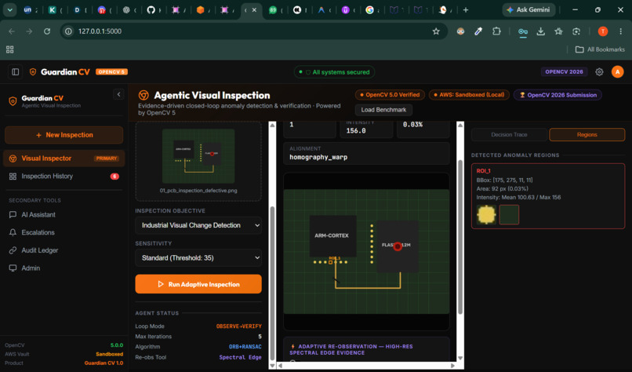632x372 pixels.
Task: Click the Visual Inspector target icon
Action: click(x=13, y=159)
